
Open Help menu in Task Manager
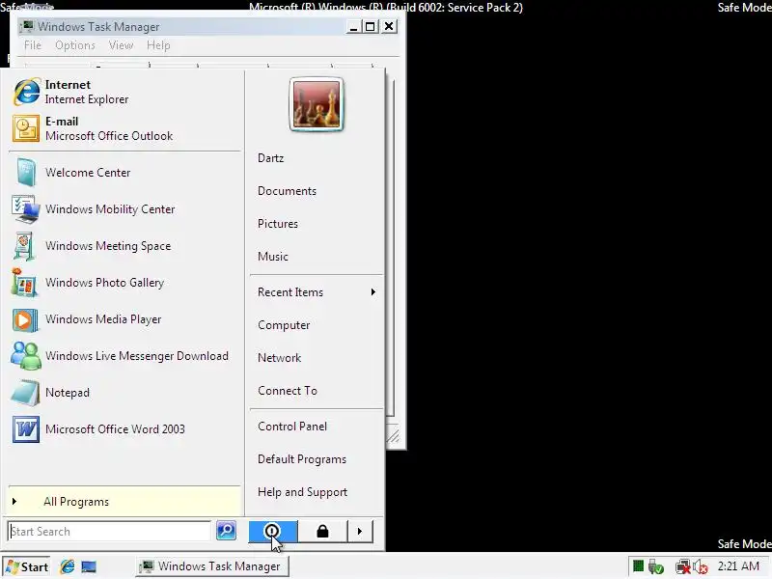158,45
